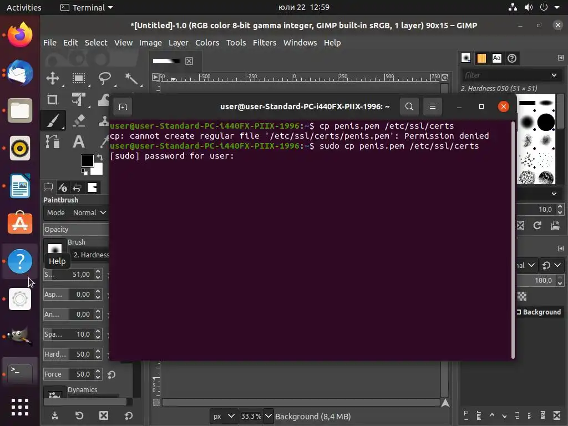Adjust the Opacity slider

coord(76,229)
